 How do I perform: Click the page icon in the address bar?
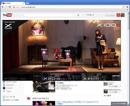[x=14, y=7]
